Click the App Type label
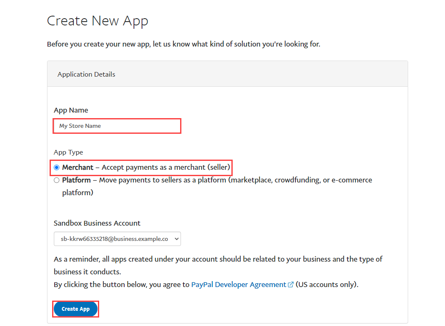The height and width of the screenshot is (326, 445). click(68, 152)
